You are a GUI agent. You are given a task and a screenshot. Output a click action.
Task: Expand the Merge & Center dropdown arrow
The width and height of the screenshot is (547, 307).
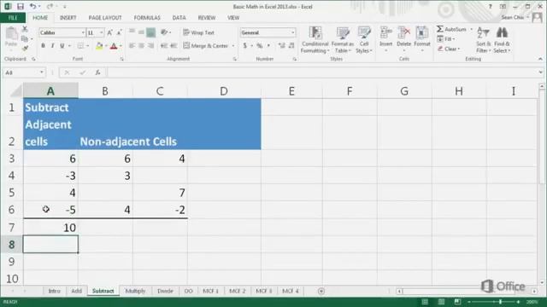point(233,45)
